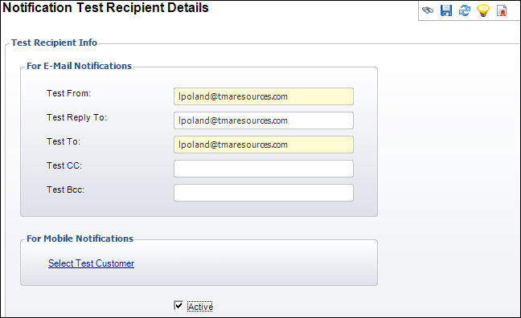
Task: Refresh the page with the blue arrows icon
Action: (x=465, y=10)
